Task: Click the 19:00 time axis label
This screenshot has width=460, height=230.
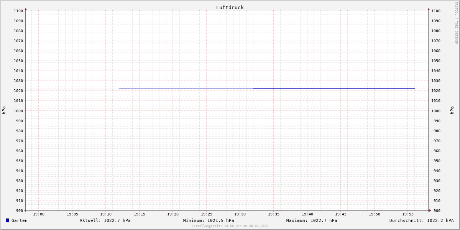Action: click(x=39, y=214)
